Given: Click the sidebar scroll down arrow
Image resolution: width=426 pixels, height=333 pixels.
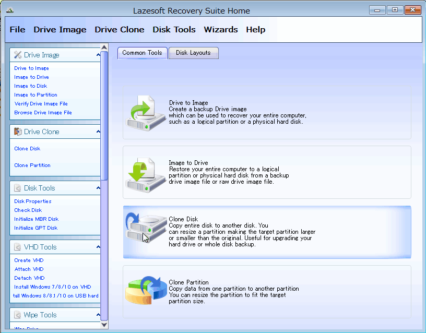Looking at the screenshot, I should tap(104, 325).
